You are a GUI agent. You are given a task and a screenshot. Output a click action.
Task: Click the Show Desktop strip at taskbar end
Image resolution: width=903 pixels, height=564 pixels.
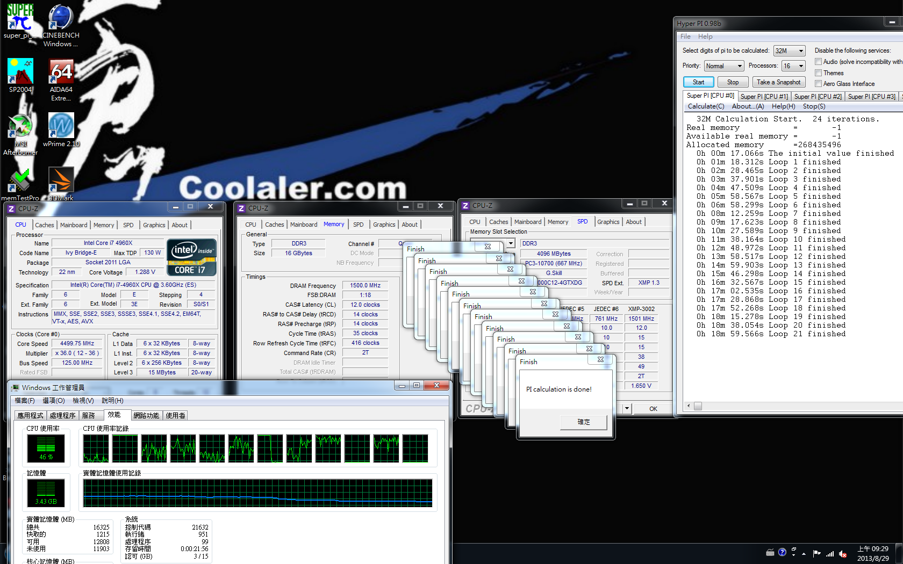[x=900, y=553]
